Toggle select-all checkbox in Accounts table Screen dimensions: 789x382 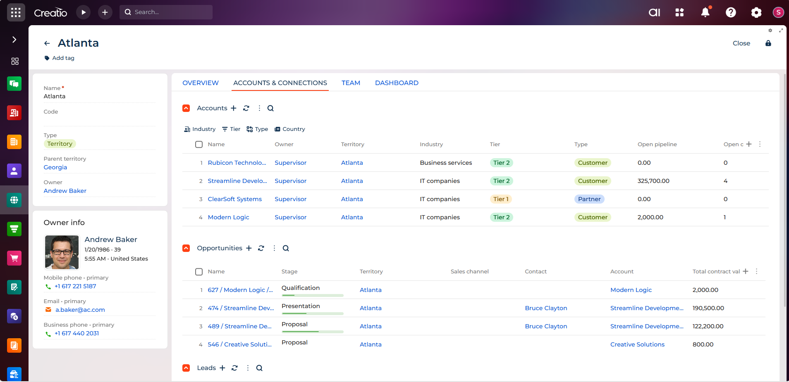199,145
